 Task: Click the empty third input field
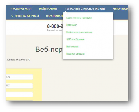click(x=19, y=95)
